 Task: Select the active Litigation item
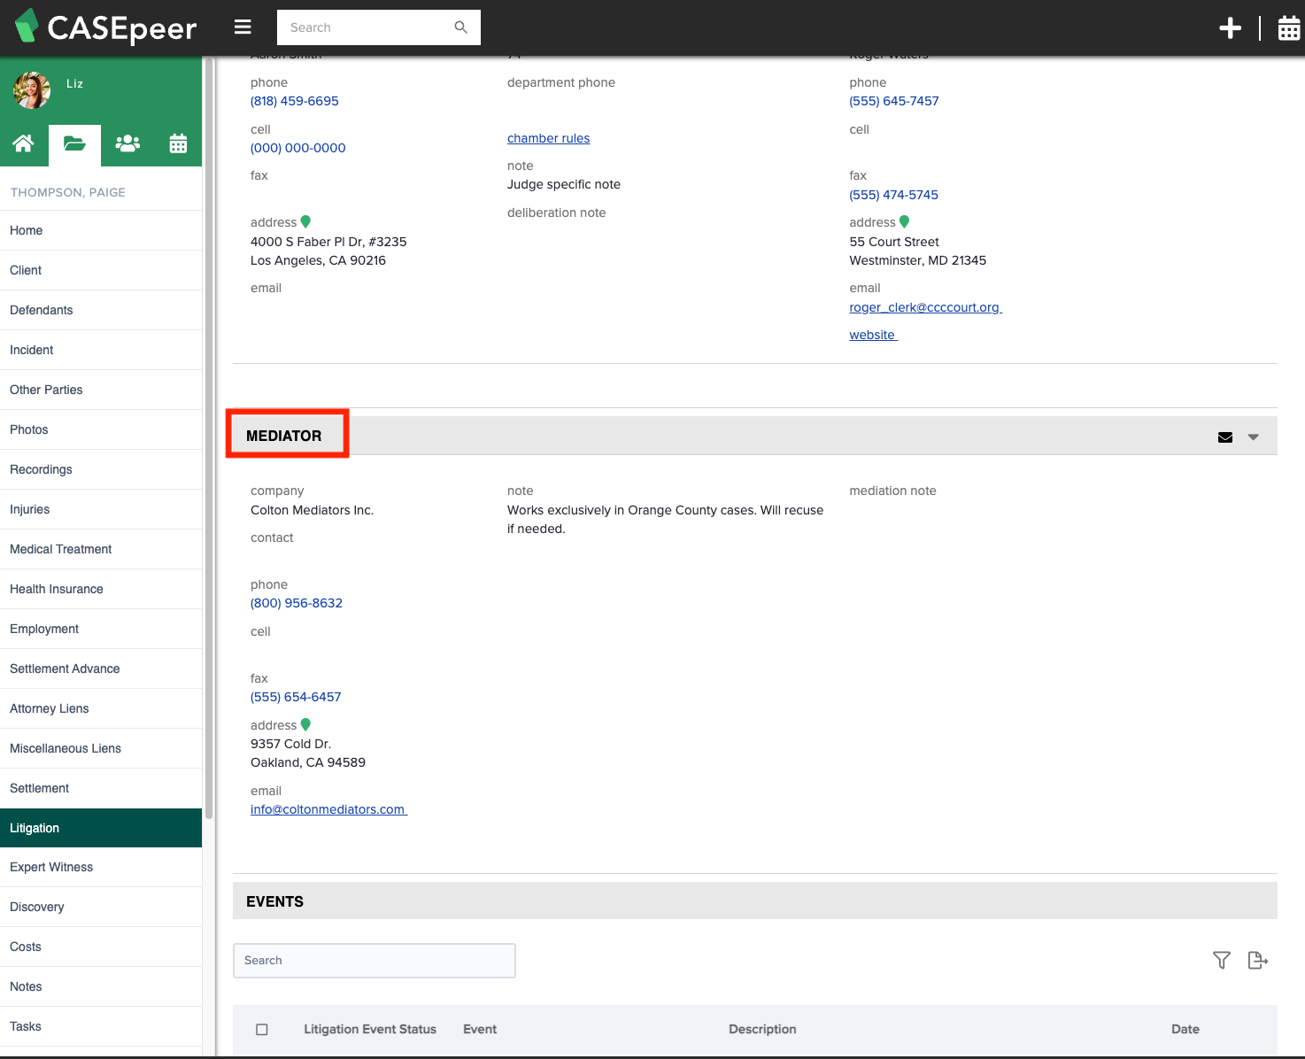(x=101, y=828)
